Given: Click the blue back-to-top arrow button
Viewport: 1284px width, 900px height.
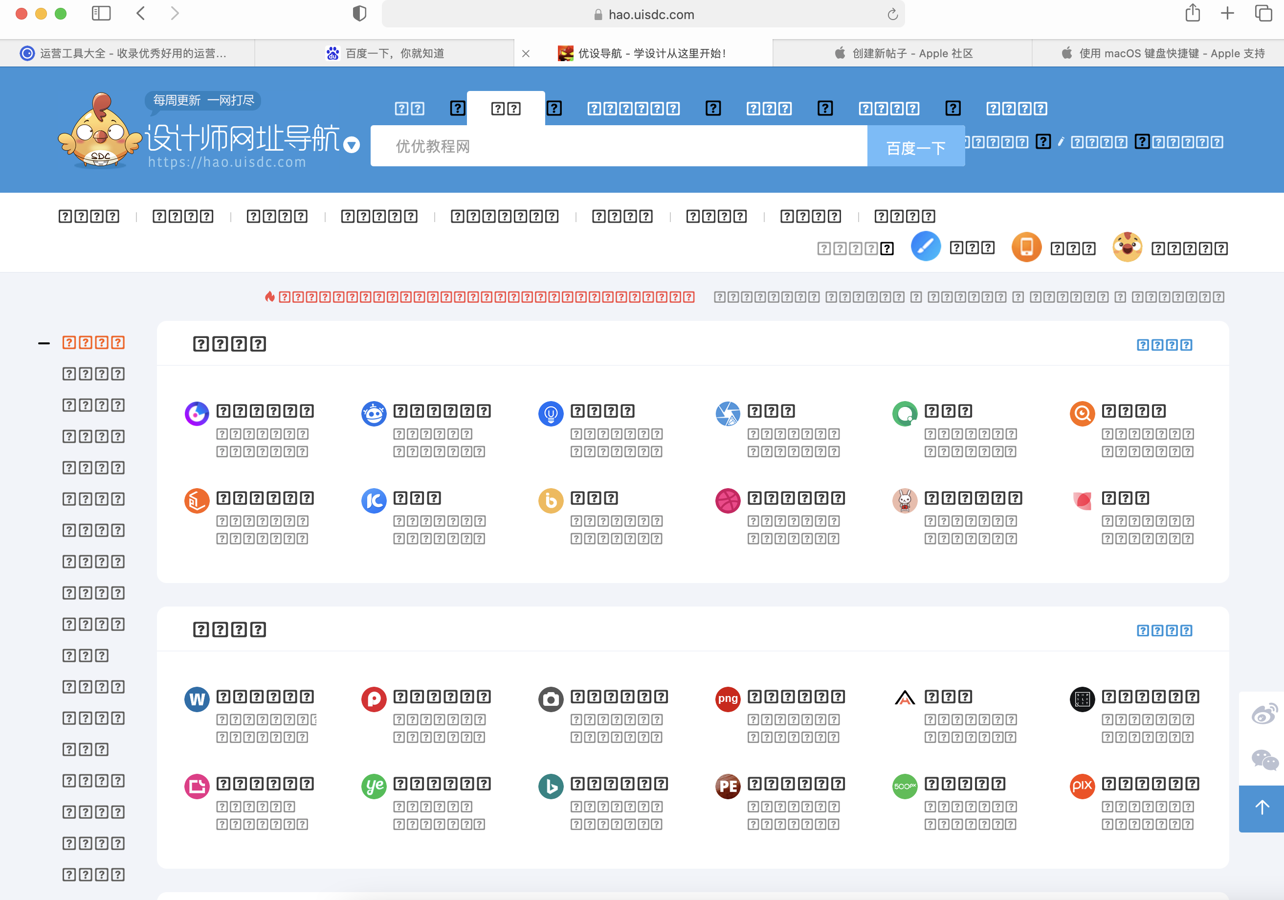Looking at the screenshot, I should coord(1262,808).
